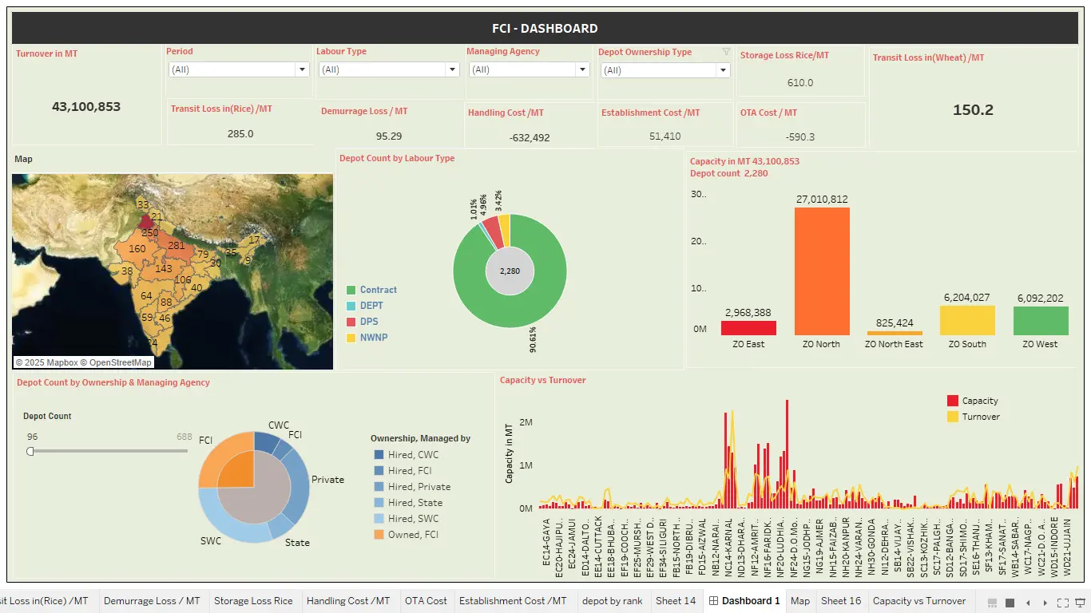The image size is (1091, 613).
Task: Select the Dashboard 1 tab
Action: point(744,601)
